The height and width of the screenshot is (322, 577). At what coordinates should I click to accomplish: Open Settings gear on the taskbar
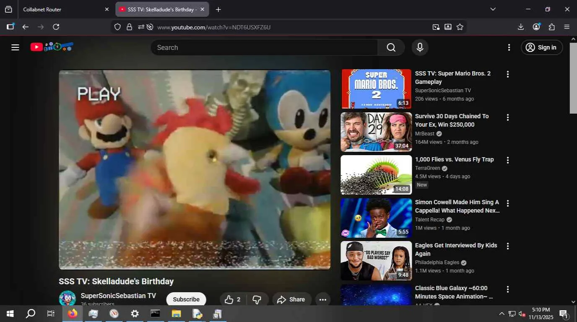(x=135, y=314)
